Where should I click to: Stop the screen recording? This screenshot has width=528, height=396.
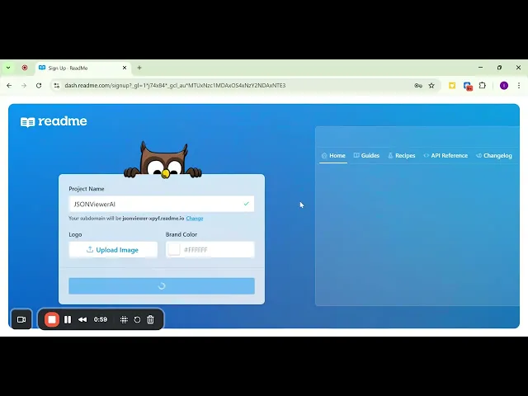52,319
